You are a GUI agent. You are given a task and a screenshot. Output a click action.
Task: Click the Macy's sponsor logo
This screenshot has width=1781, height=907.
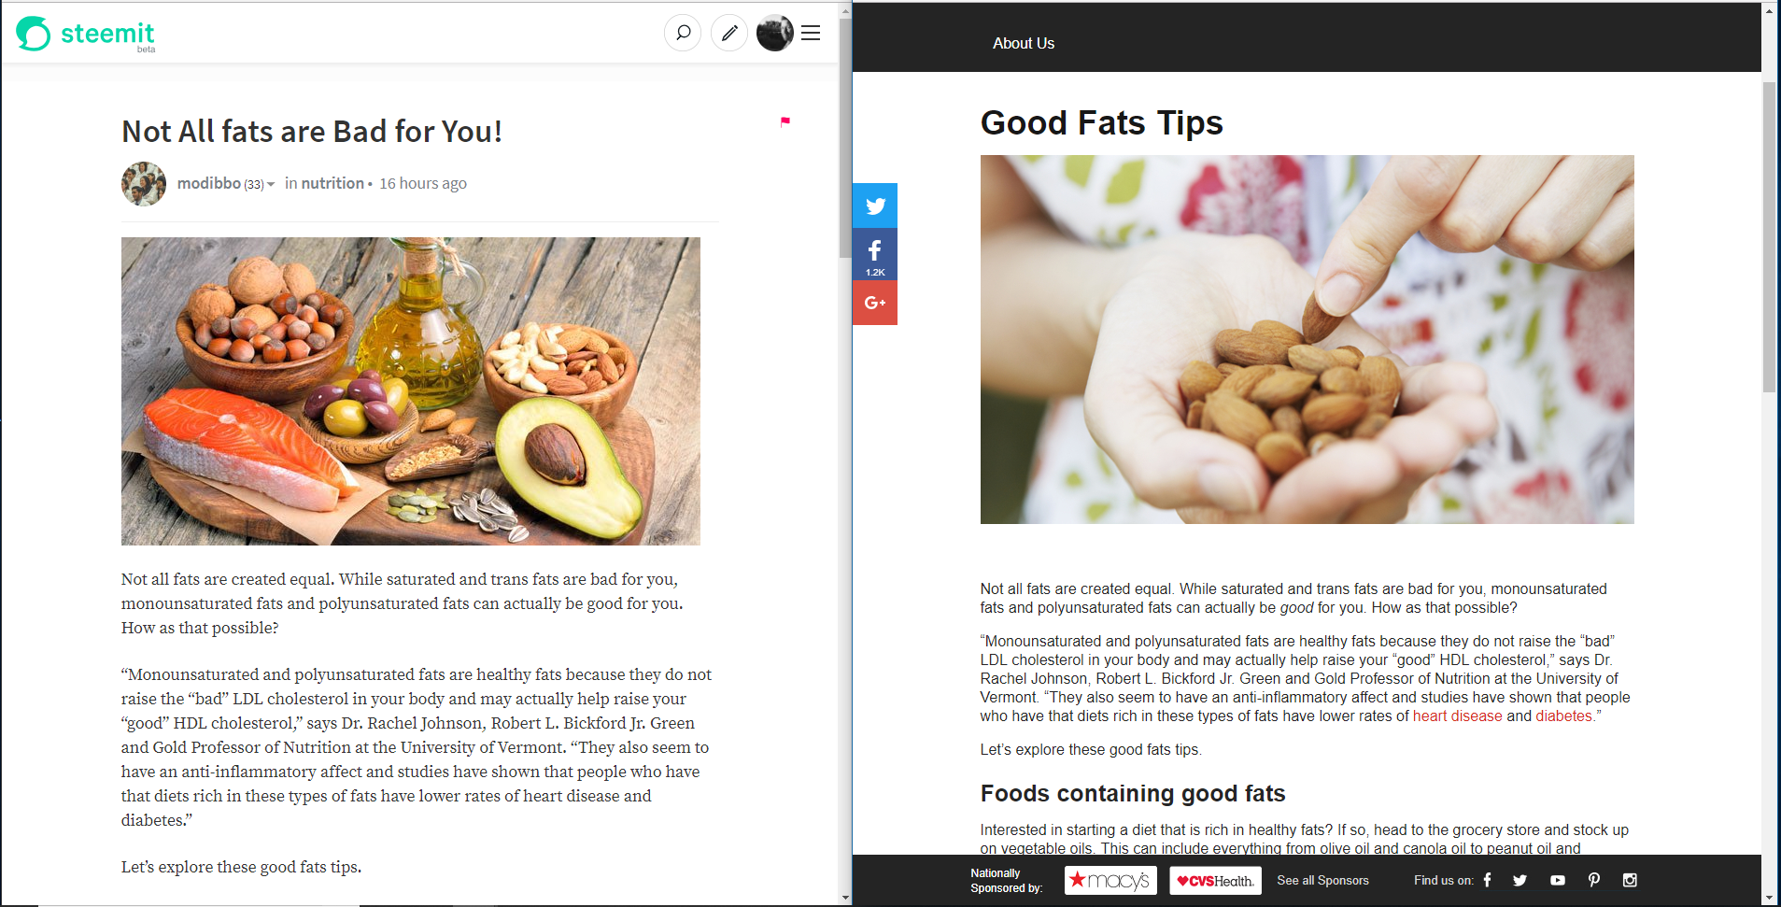(1110, 880)
